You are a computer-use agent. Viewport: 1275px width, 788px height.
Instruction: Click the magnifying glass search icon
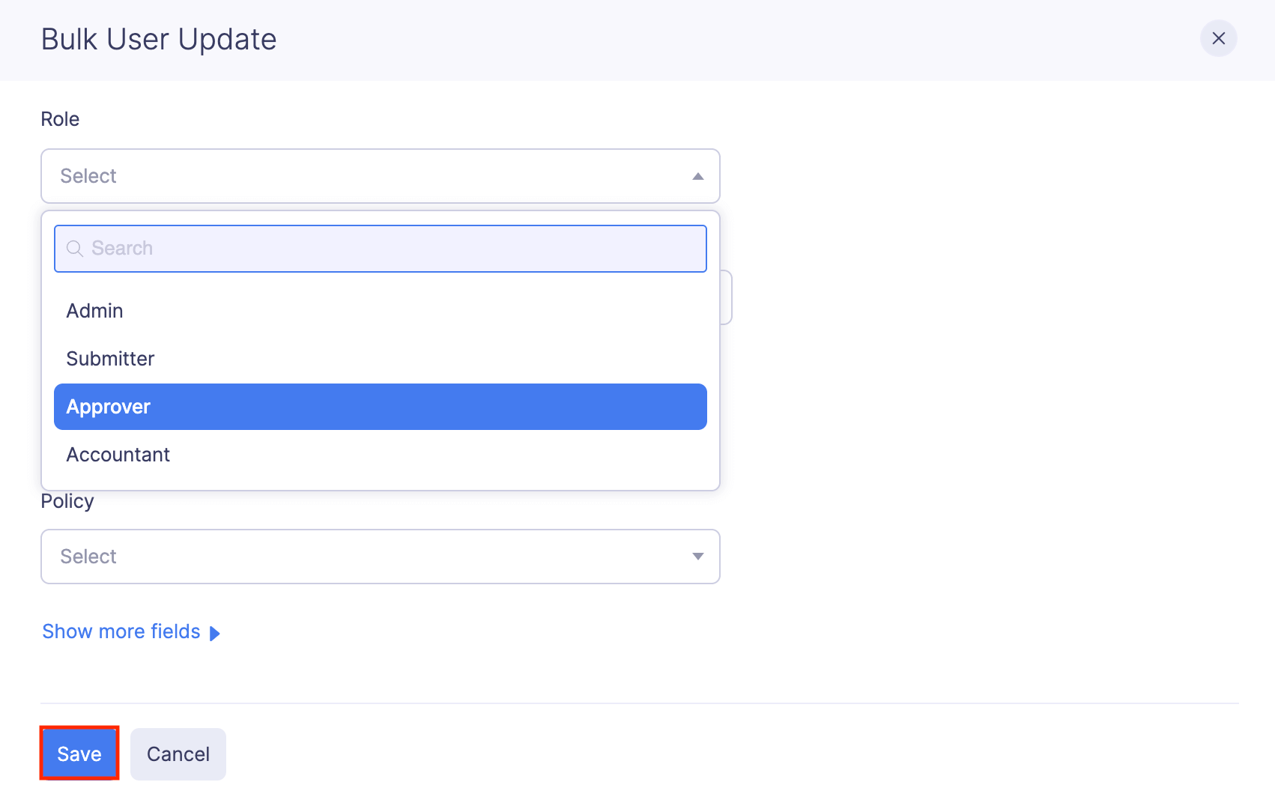click(x=75, y=248)
